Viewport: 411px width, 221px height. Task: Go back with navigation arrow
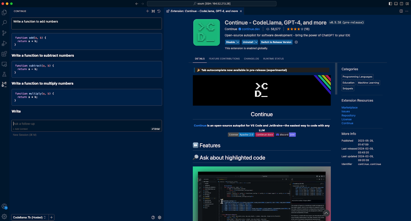coord(137,4)
